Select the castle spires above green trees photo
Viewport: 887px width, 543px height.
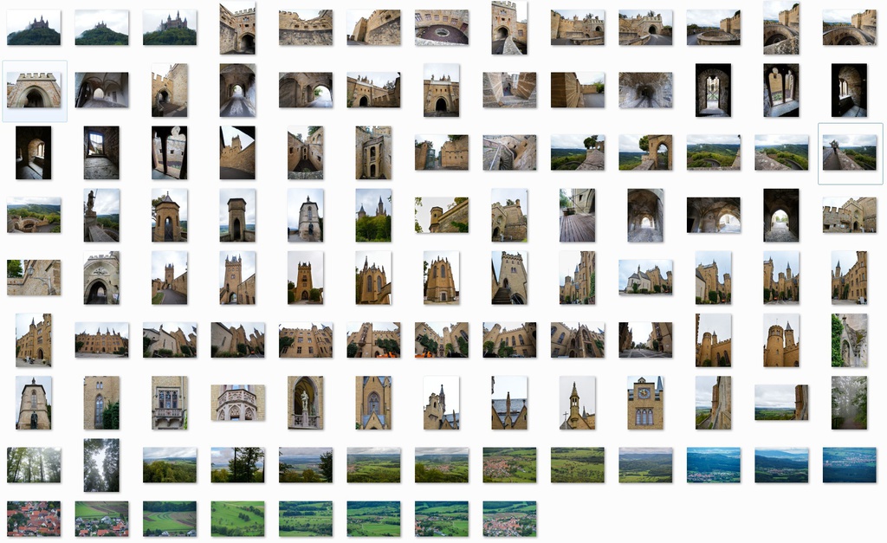373,216
